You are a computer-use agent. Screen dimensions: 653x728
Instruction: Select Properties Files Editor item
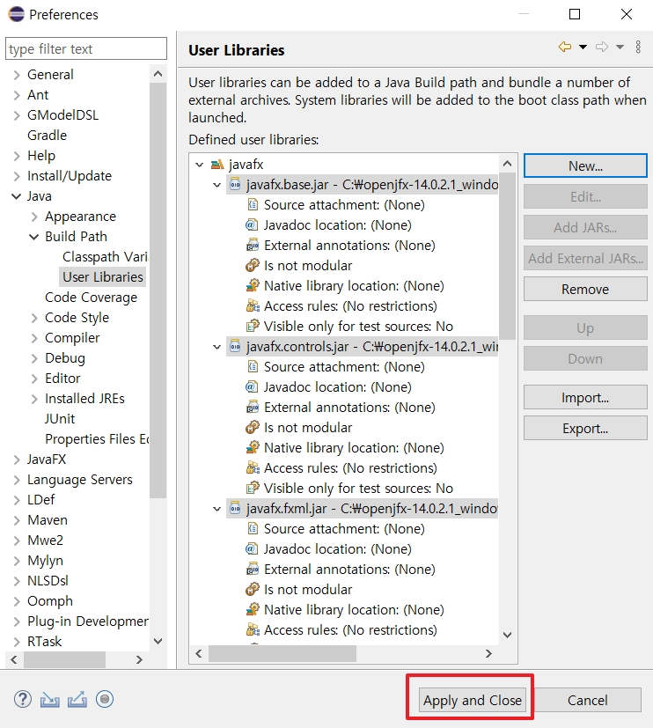(x=97, y=438)
